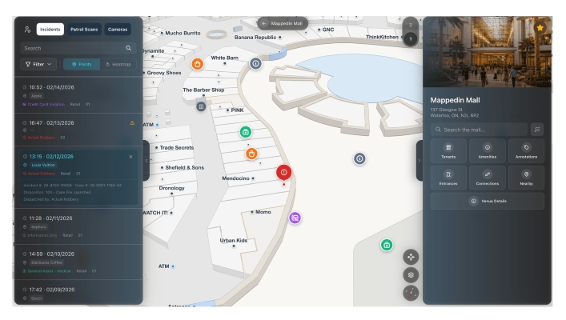Viewport: 566px width, 320px height.
Task: Switch to the Incidents tab
Action: [x=50, y=30]
